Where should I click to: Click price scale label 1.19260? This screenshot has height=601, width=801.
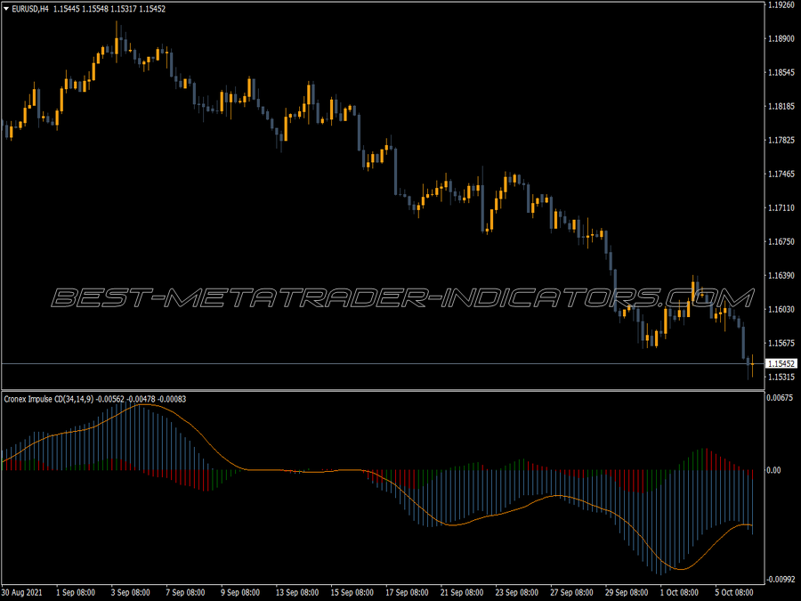[x=781, y=5]
